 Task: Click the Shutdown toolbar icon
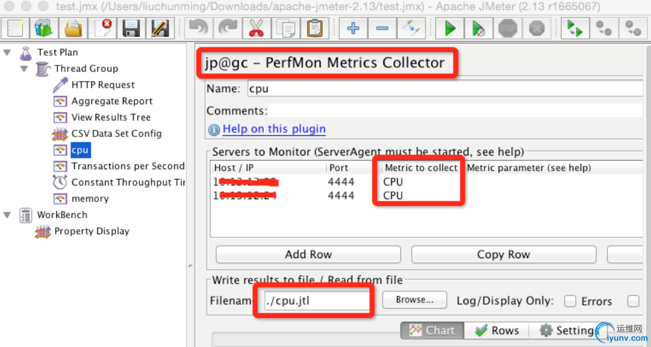[x=537, y=28]
